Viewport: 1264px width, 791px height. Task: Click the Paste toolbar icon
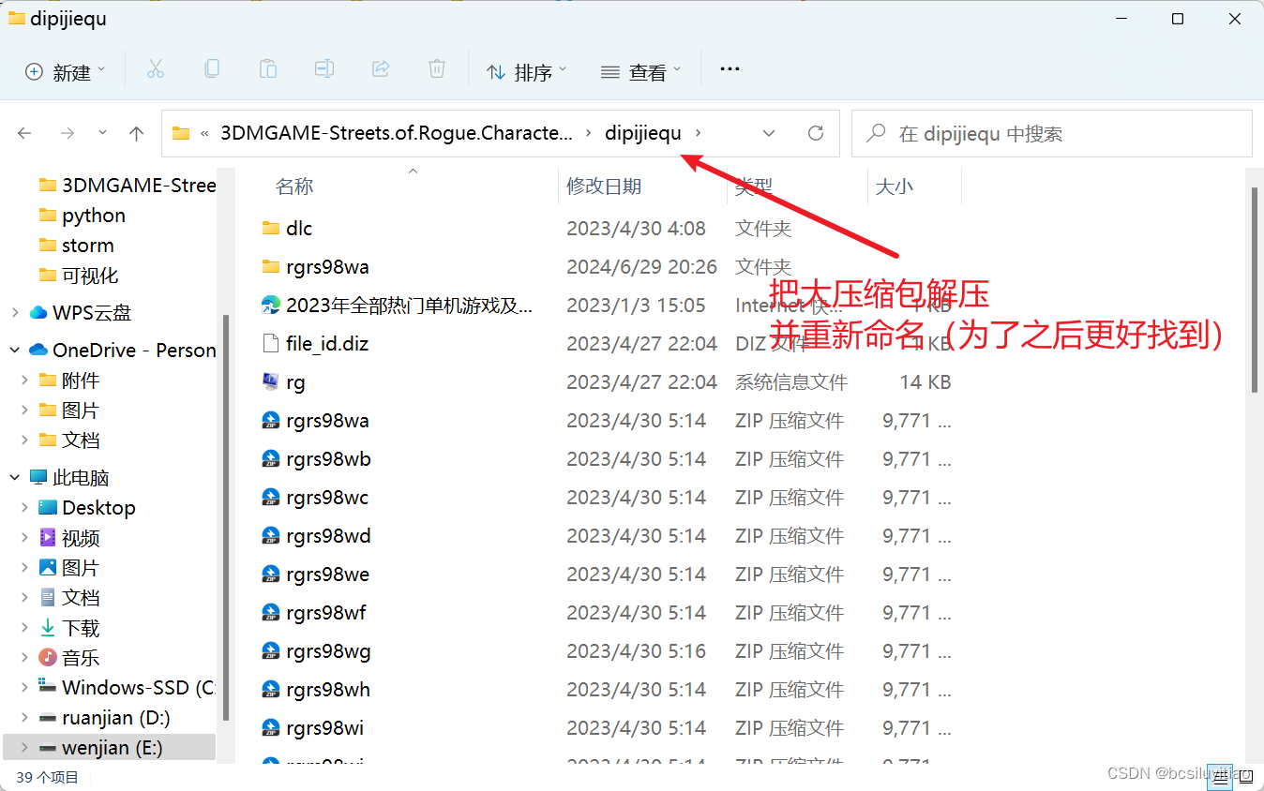[267, 68]
